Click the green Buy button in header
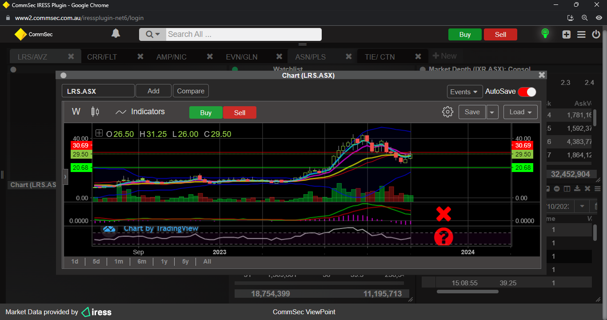 pyautogui.click(x=465, y=35)
